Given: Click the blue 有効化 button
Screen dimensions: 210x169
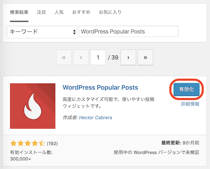Looking at the screenshot, I should [186, 90].
